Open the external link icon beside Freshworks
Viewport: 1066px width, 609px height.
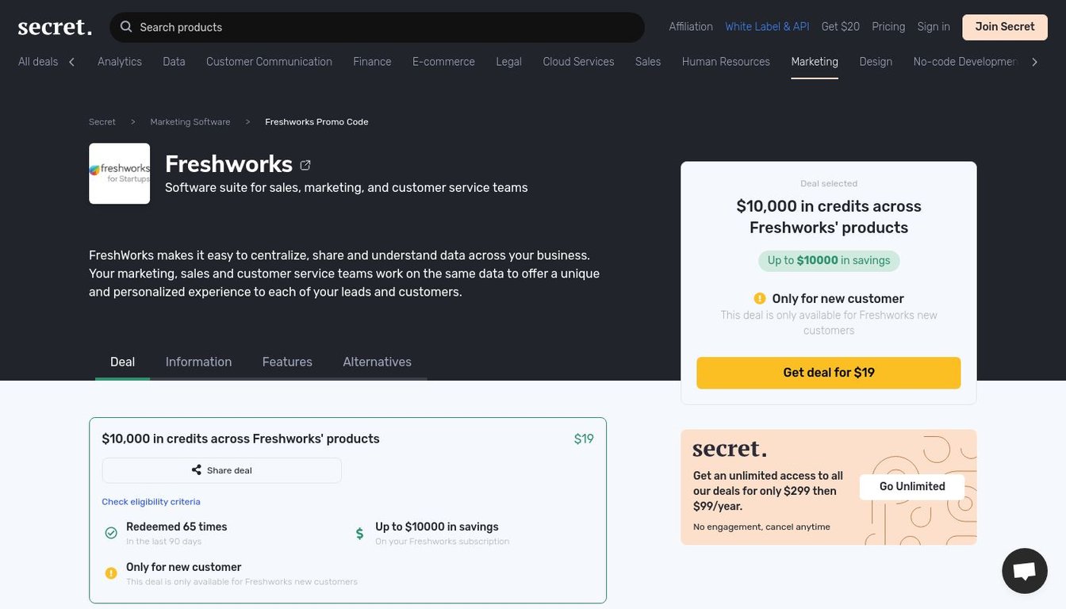(x=305, y=165)
